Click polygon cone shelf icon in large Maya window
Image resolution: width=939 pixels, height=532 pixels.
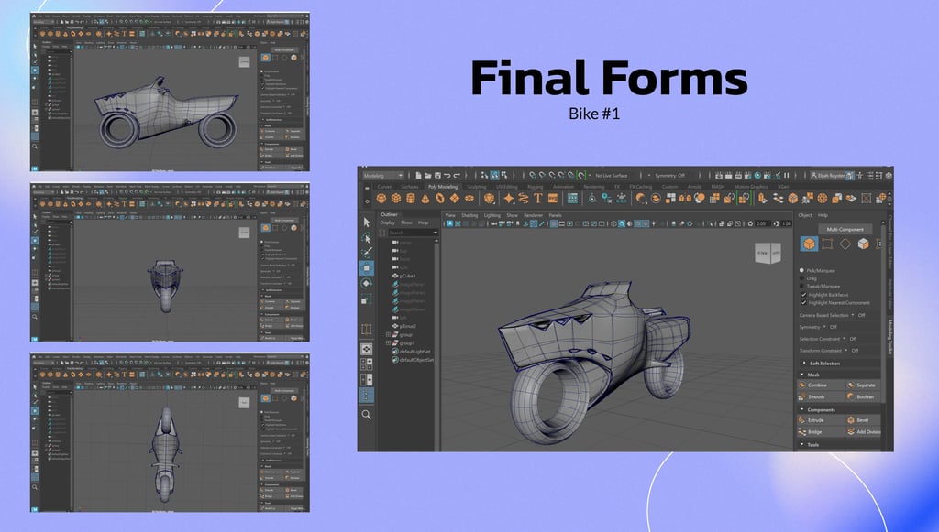[425, 199]
